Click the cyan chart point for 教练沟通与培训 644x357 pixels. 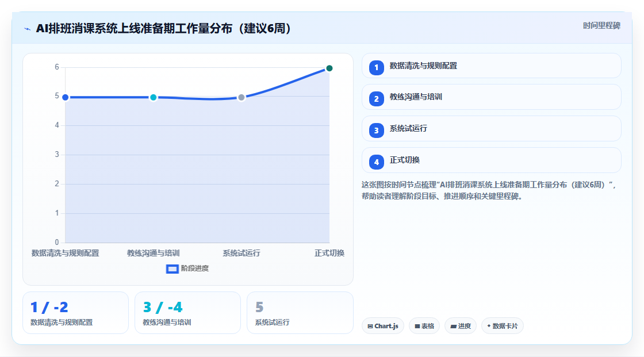[153, 97]
